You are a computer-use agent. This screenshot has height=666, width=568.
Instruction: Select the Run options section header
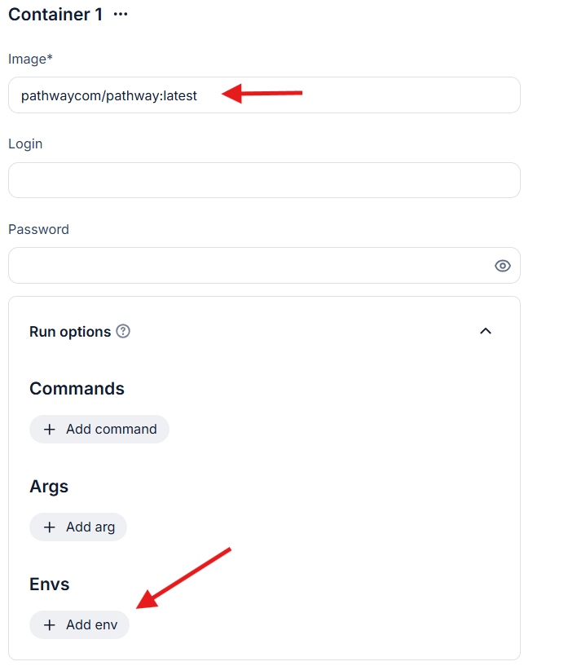pos(70,331)
